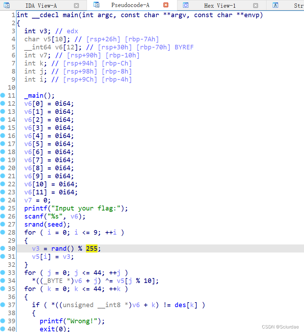This screenshot has width=304, height=332.
Task: Switch to the Hex View-1 tab
Action: tap(220, 5)
